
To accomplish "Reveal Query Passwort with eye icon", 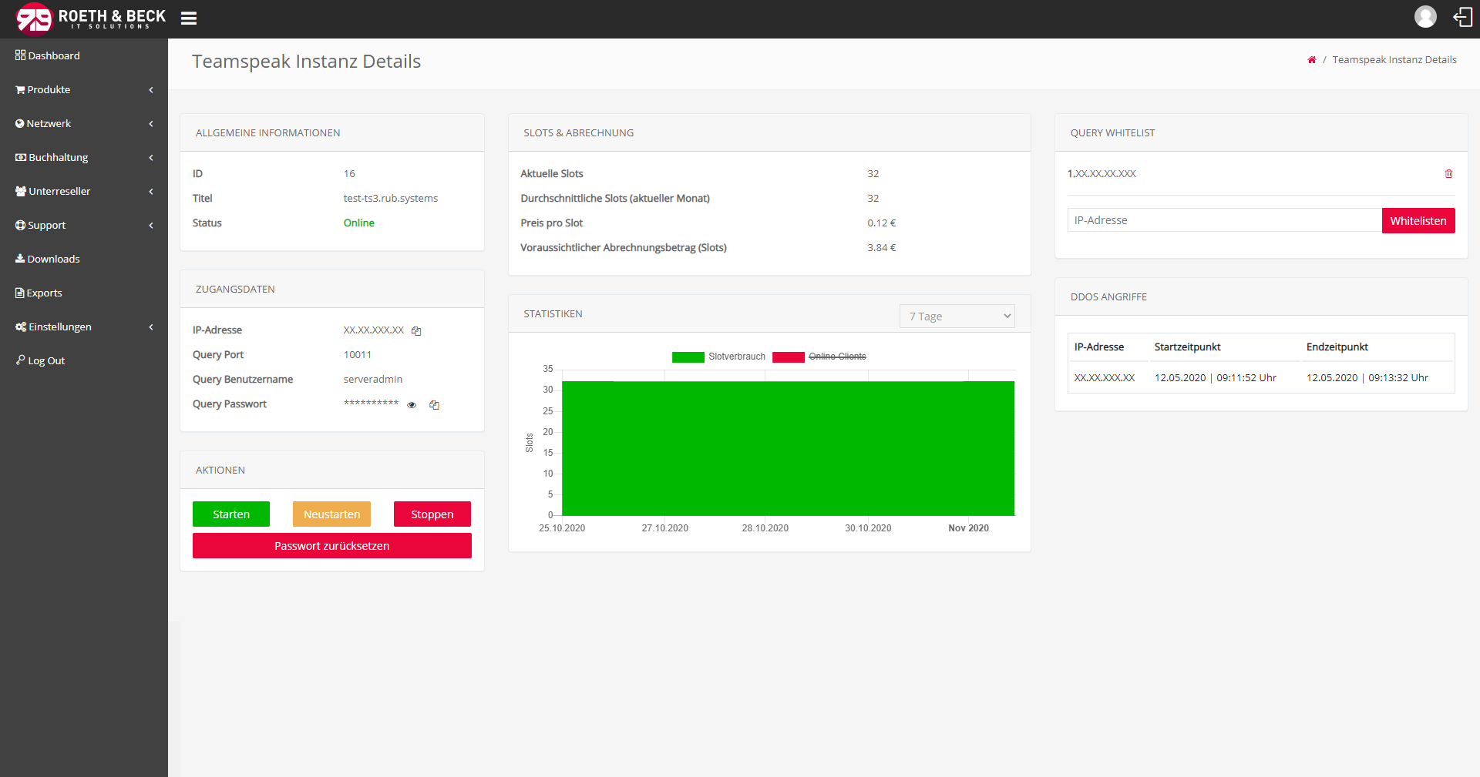I will (x=412, y=405).
